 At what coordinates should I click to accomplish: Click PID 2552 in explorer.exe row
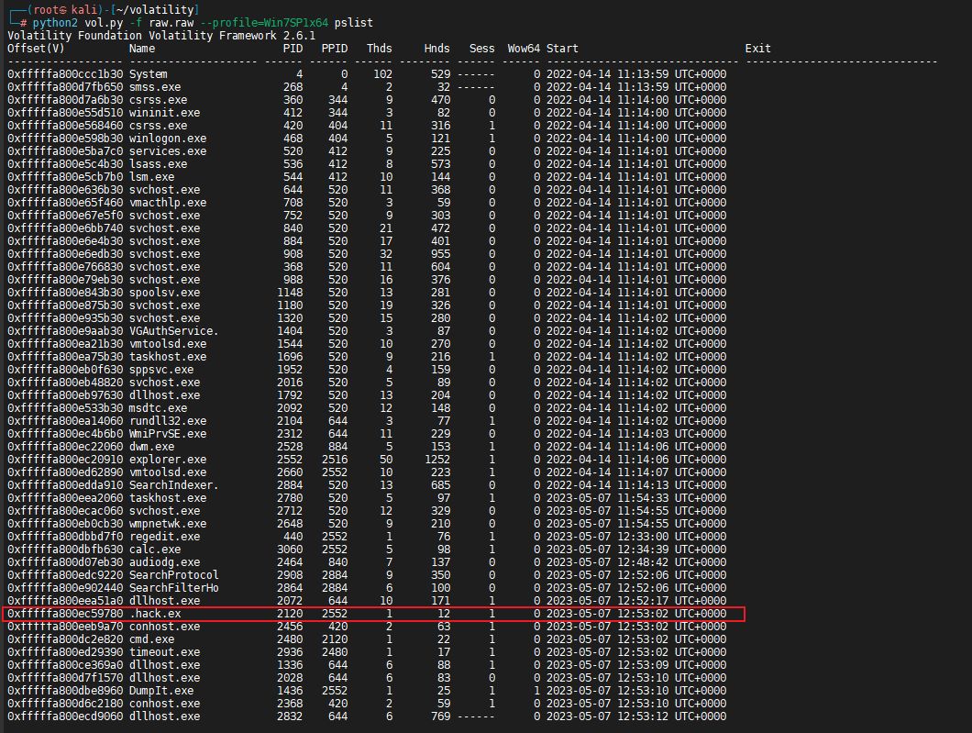click(x=290, y=460)
